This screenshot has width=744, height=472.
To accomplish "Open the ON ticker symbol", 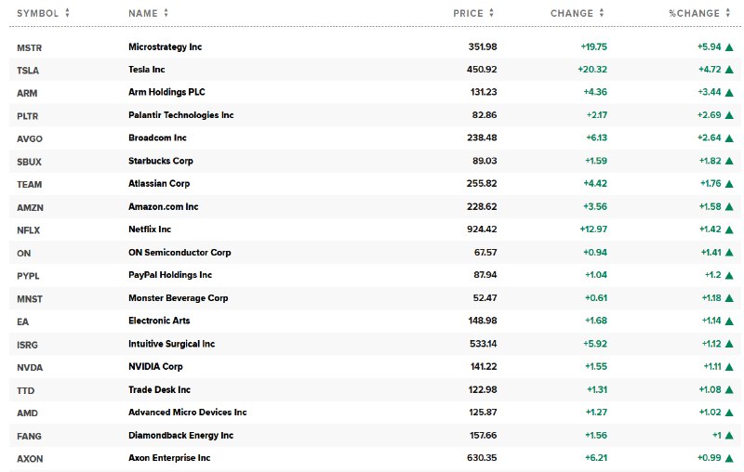I will pyautogui.click(x=24, y=253).
